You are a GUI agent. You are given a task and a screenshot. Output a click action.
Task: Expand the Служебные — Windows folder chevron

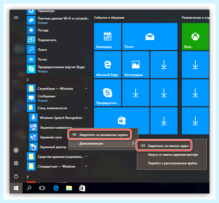click(86, 88)
